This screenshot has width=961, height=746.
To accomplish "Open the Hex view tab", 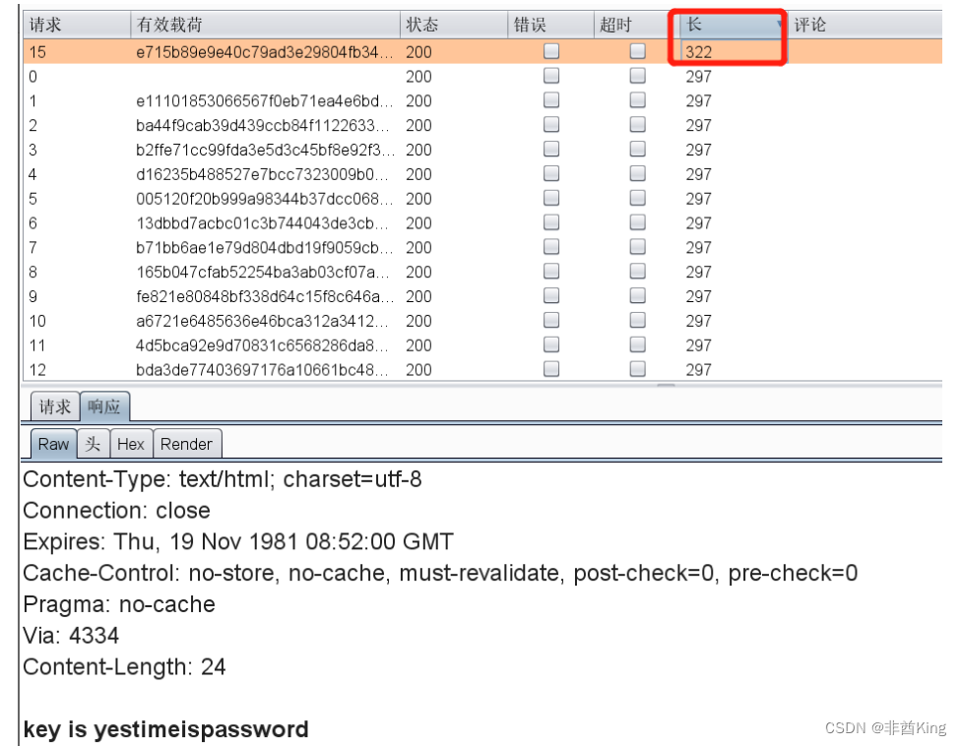I will point(131,444).
